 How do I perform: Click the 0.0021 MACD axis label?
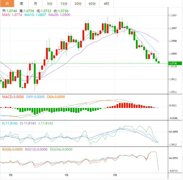[173, 106]
